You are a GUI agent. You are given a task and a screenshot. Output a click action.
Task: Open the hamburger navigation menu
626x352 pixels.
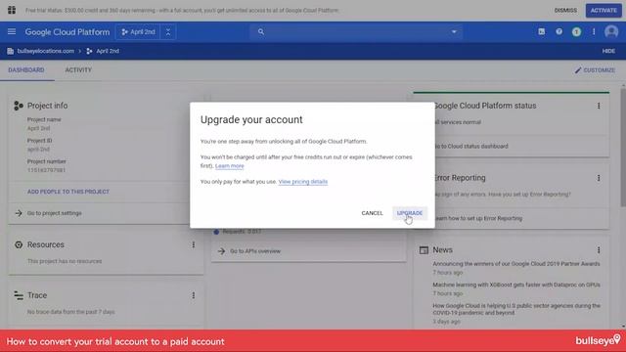[x=12, y=31]
